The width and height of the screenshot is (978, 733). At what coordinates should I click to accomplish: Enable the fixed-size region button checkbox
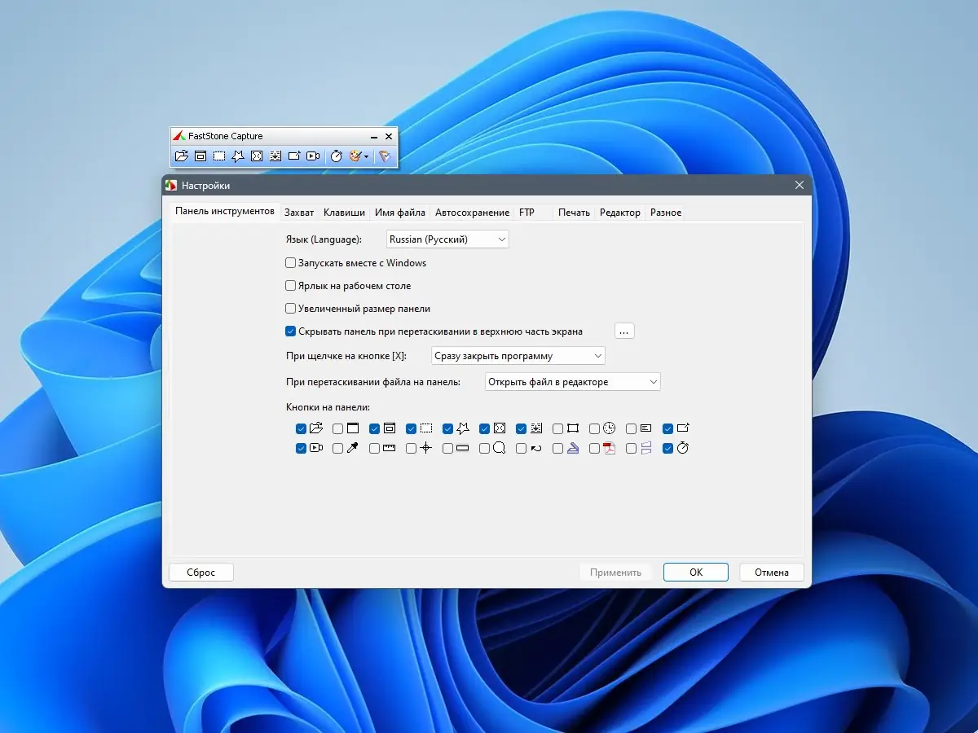(x=557, y=428)
